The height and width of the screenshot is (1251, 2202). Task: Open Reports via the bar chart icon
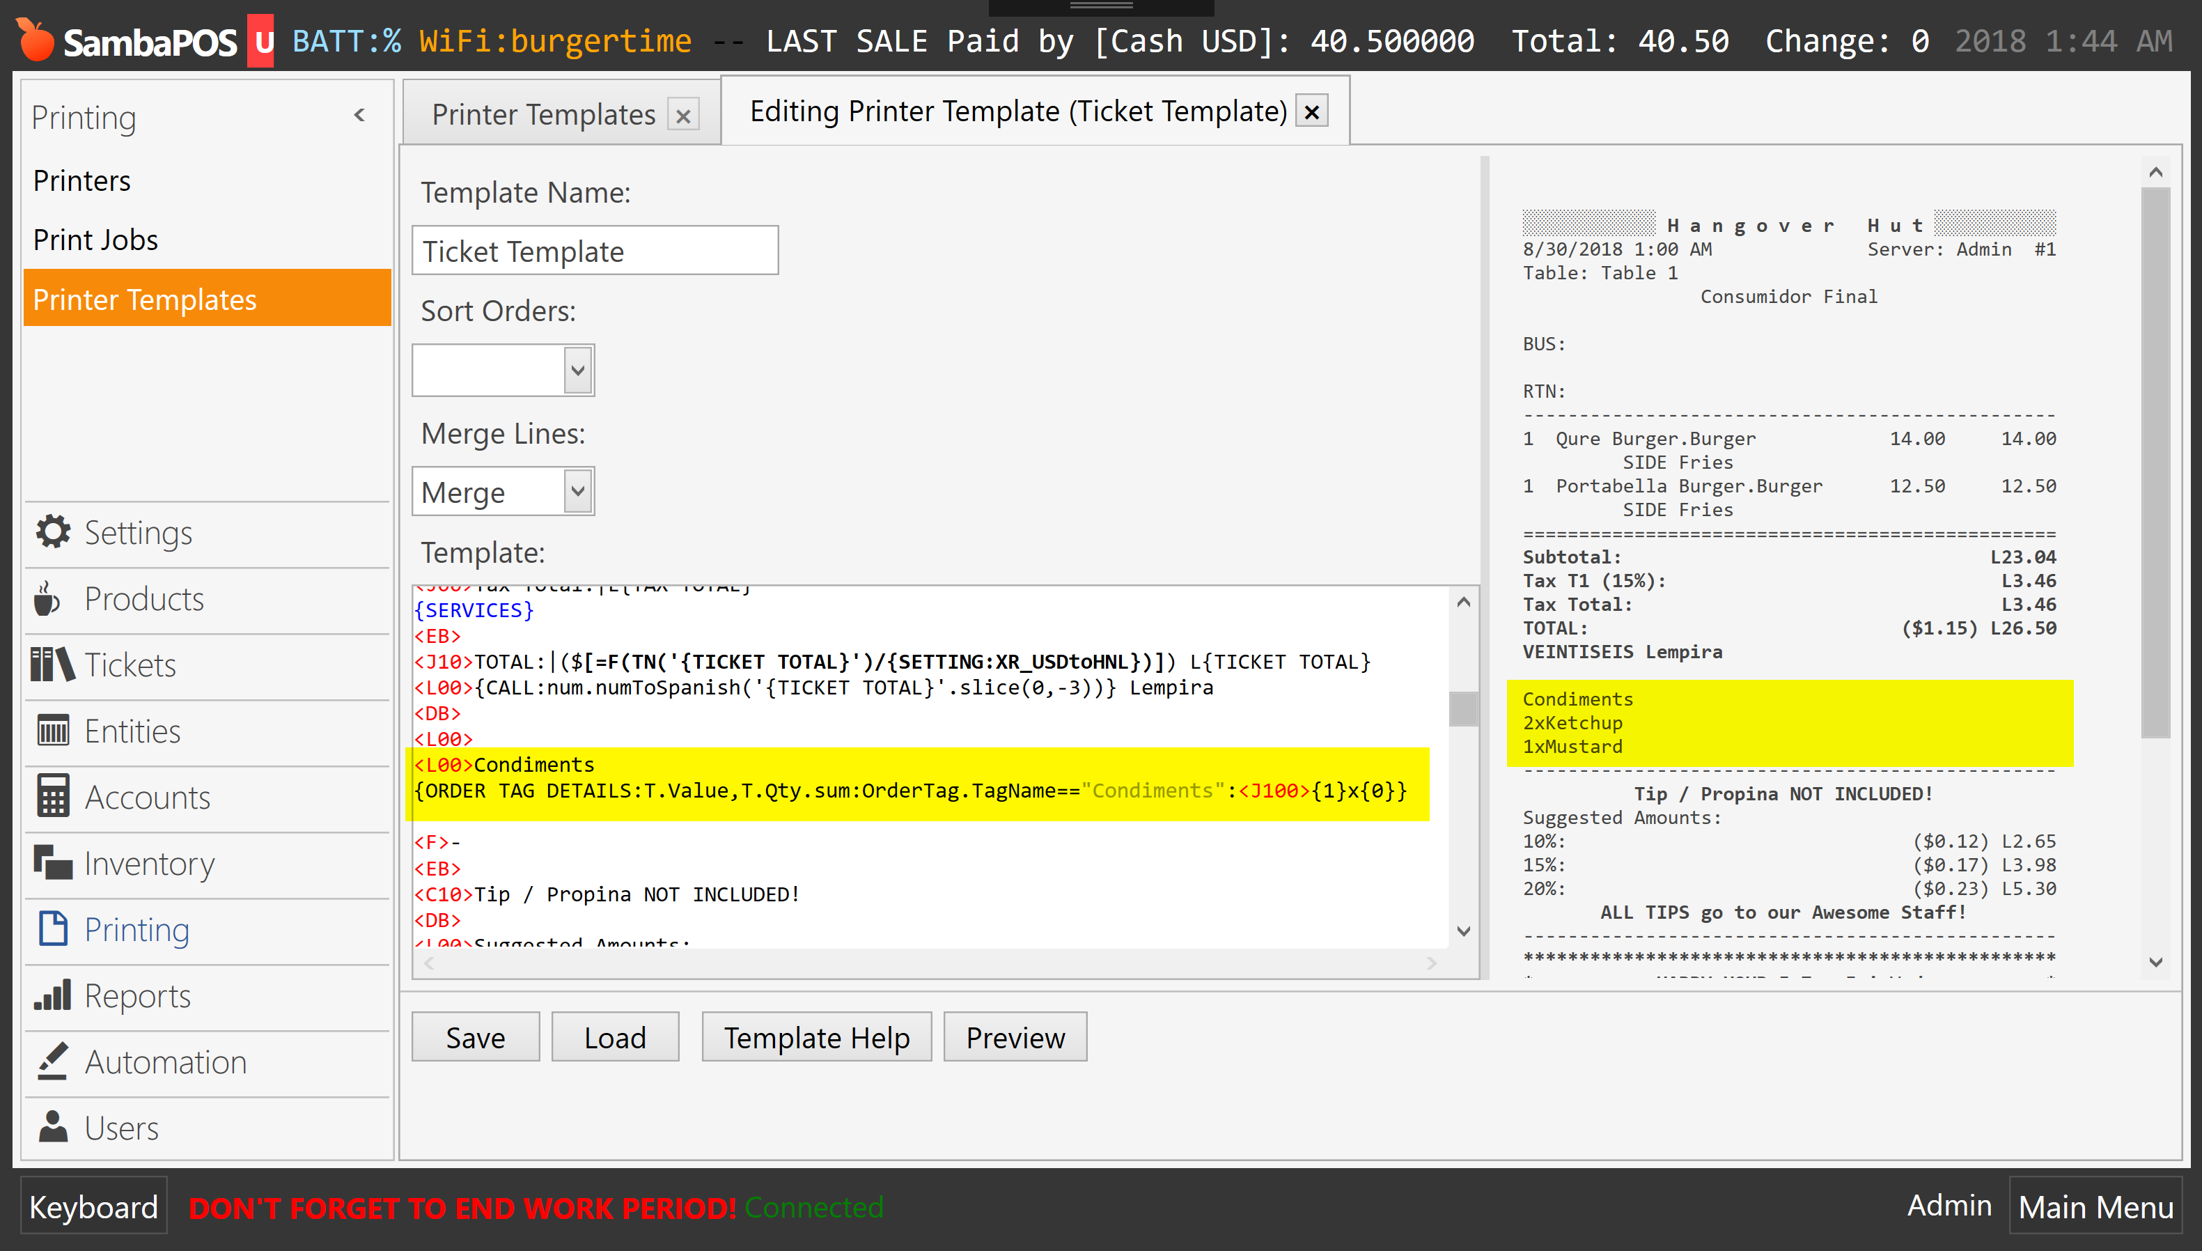pos(53,995)
